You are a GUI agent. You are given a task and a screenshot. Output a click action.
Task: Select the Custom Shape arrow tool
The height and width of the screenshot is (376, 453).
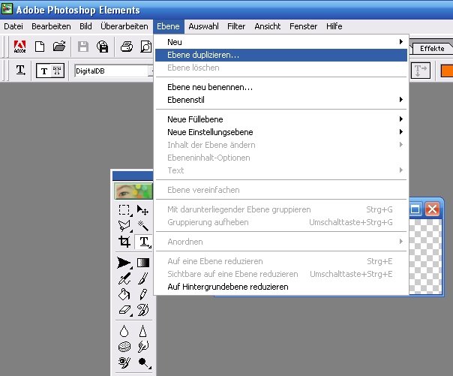(124, 263)
